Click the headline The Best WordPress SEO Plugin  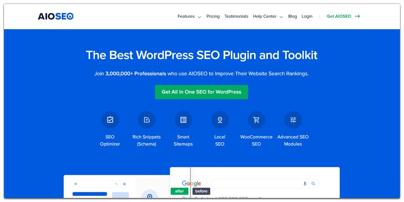tap(202, 55)
